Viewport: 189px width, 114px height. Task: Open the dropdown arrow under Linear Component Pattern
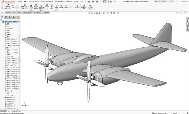point(25,10)
